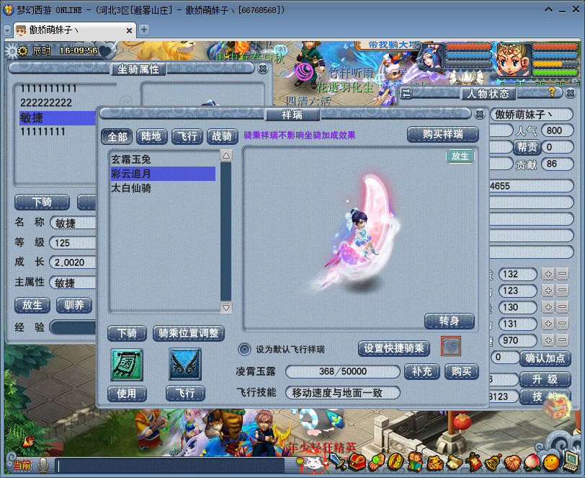Open the orange smiley face emoticon icon
The height and width of the screenshot is (478, 585).
[551, 462]
